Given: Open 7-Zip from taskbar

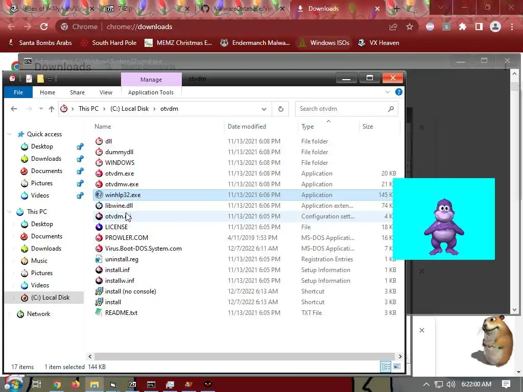Looking at the screenshot, I should coord(132,384).
